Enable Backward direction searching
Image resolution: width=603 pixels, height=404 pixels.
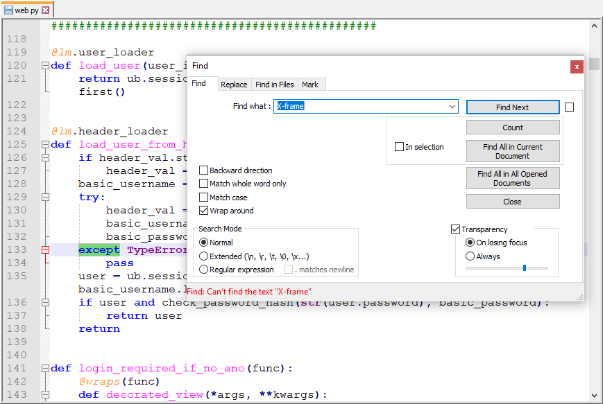click(204, 170)
